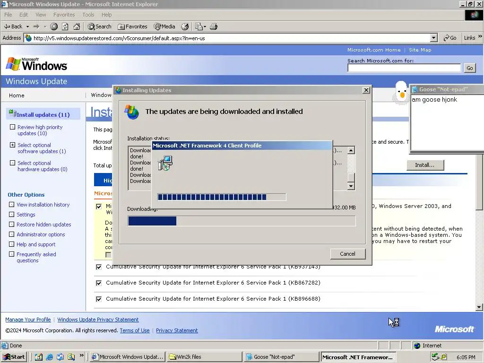Screen dimensions: 484x363
Task: Click the Windows flag logo in header
Action: tap(13, 64)
